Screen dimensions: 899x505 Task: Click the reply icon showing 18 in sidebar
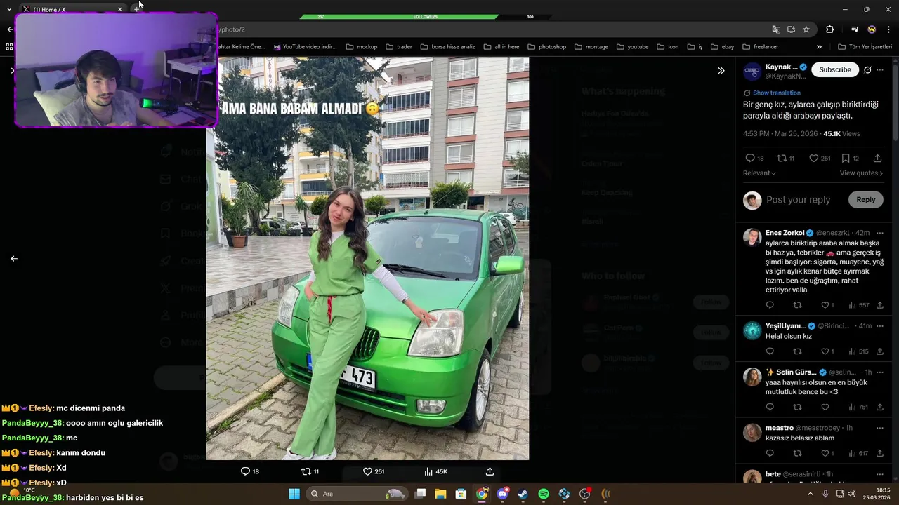point(750,159)
